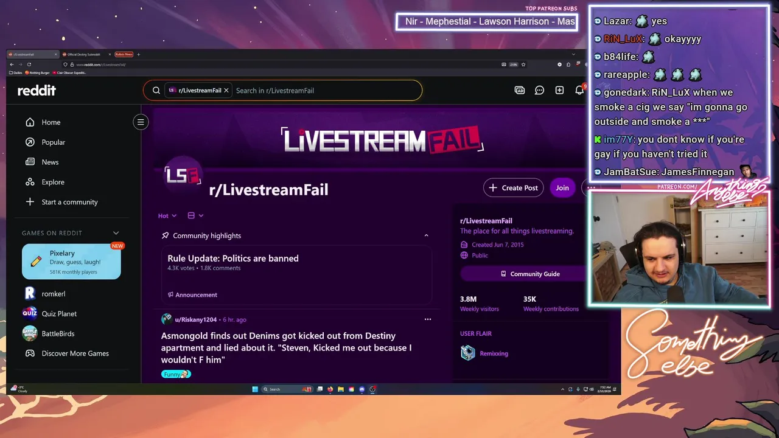Screen dimensions: 779x438
Task: Select Start a community
Action: 69,202
